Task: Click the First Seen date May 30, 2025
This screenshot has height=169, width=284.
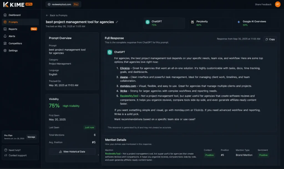Action: tap(57, 119)
